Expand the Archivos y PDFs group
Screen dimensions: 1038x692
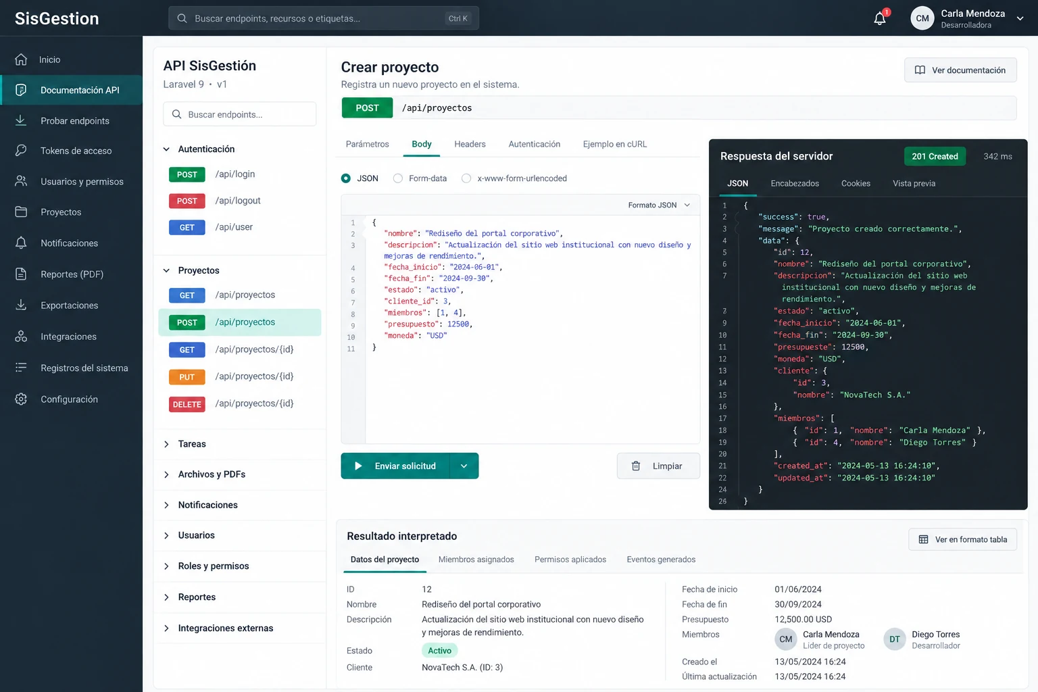(166, 474)
